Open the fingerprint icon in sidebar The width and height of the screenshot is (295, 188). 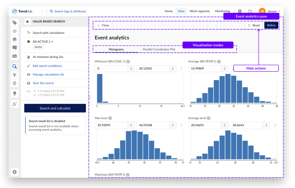(15, 83)
